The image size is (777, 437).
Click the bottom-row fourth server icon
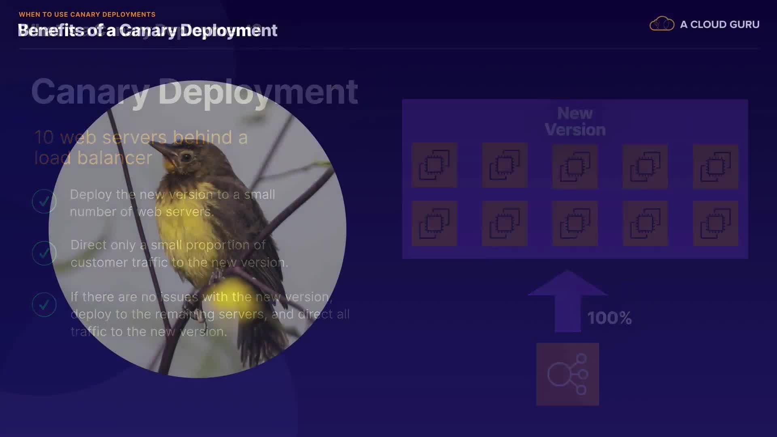pos(645,223)
